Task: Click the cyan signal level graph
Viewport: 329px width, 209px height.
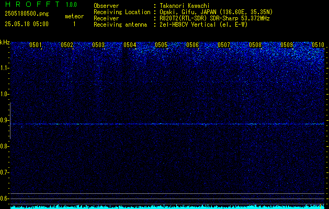Action: coord(167,207)
